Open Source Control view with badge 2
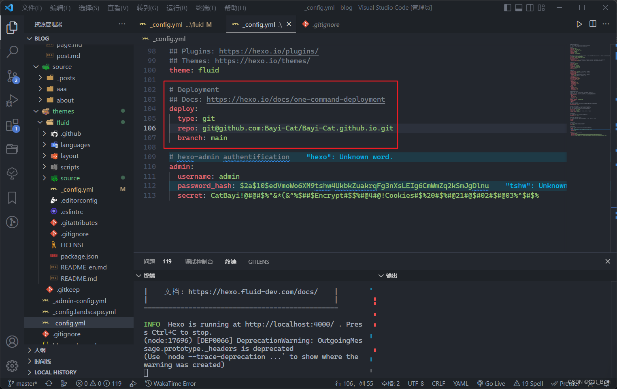This screenshot has width=617, height=389. click(x=12, y=76)
